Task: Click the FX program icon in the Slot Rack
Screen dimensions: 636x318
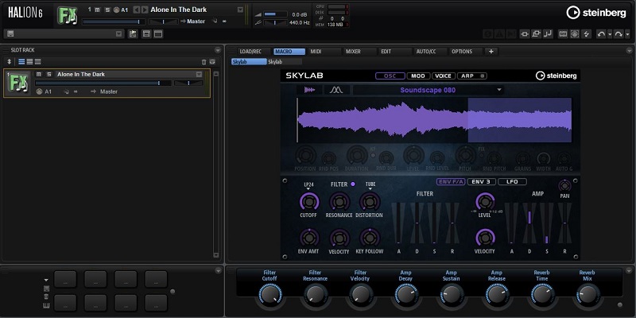Action: point(17,83)
